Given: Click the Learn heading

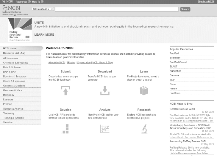Looking at the screenshot, I should tap(144, 72).
